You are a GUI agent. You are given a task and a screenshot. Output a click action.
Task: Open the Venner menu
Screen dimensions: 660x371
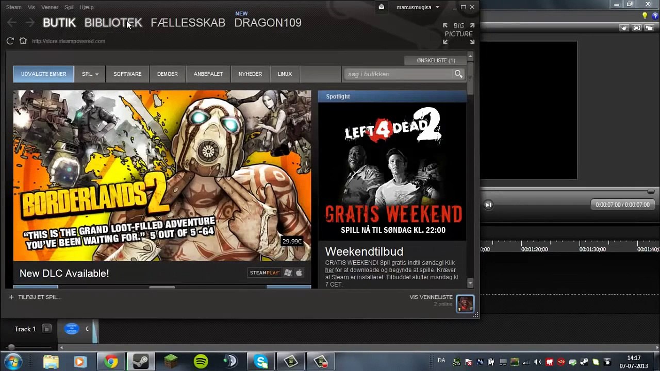click(x=49, y=7)
